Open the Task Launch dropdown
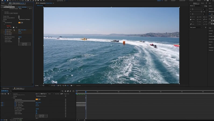Viewport: 214px width, 121px height. [x=196, y=27]
